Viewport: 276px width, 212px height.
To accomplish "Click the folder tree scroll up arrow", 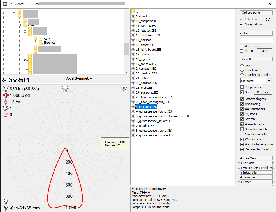I will [126, 11].
